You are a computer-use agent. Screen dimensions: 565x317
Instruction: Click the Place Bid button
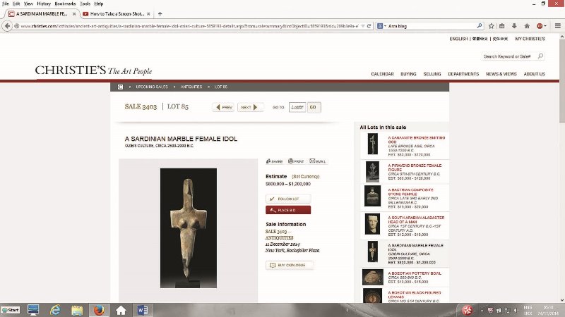pos(288,210)
